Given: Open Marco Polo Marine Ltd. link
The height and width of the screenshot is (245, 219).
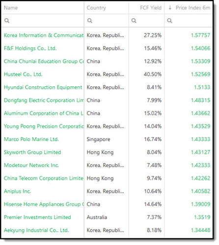Looking at the screenshot, I should click(31, 139).
